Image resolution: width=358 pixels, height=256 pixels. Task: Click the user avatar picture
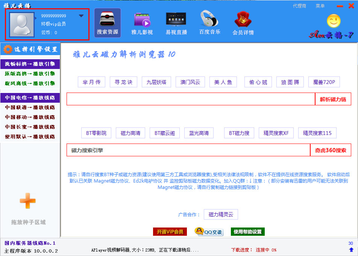[x=22, y=25]
